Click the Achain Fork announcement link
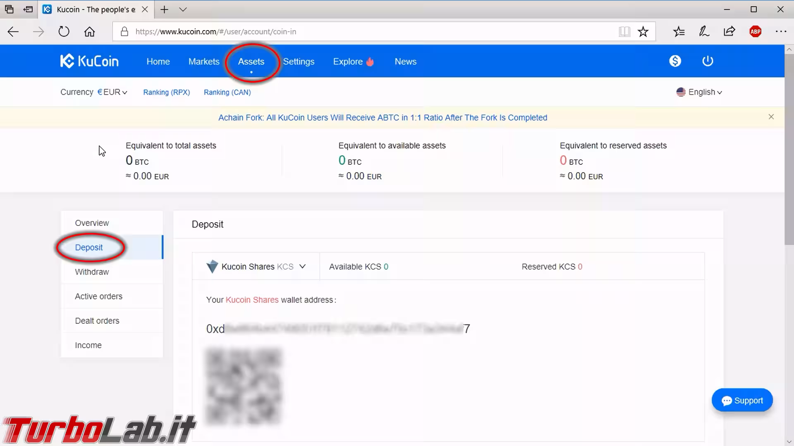Image resolution: width=794 pixels, height=446 pixels. 383,118
